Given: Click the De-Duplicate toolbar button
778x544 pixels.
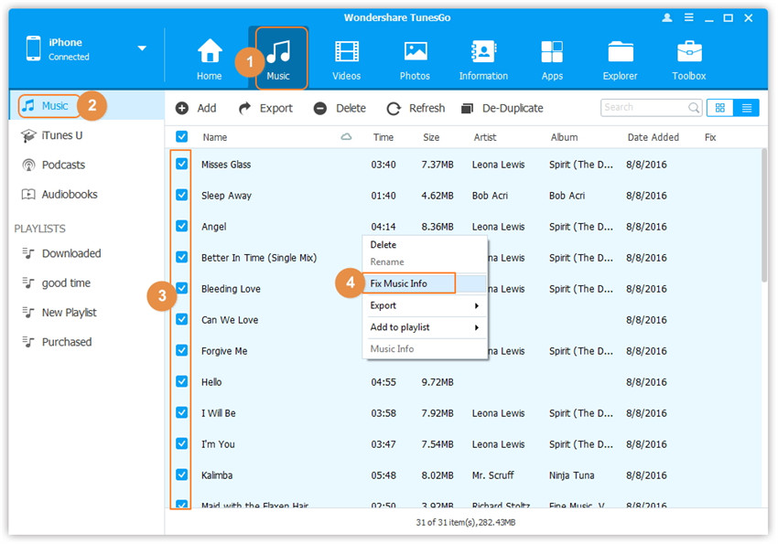Looking at the screenshot, I should 502,108.
